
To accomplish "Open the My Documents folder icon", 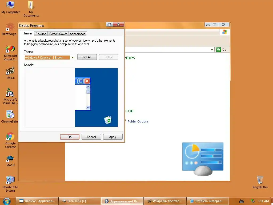I will point(31,9).
